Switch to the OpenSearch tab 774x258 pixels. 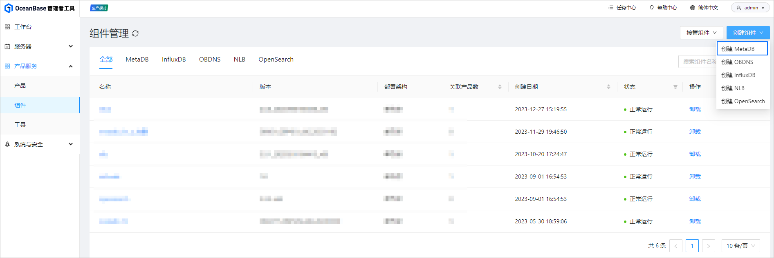(x=276, y=60)
